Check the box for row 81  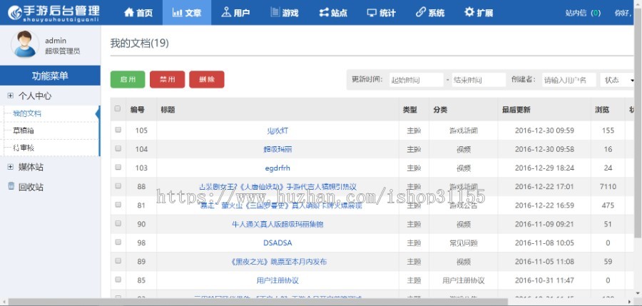tap(118, 205)
